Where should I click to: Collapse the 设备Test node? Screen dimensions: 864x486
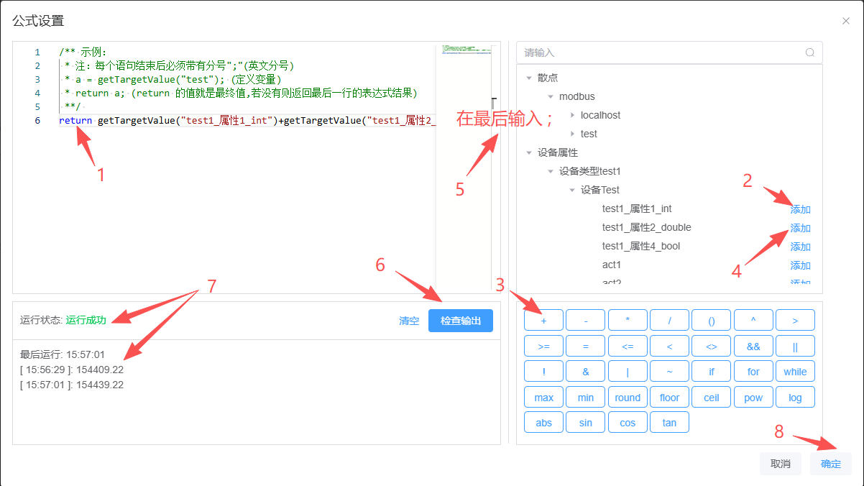coord(572,190)
